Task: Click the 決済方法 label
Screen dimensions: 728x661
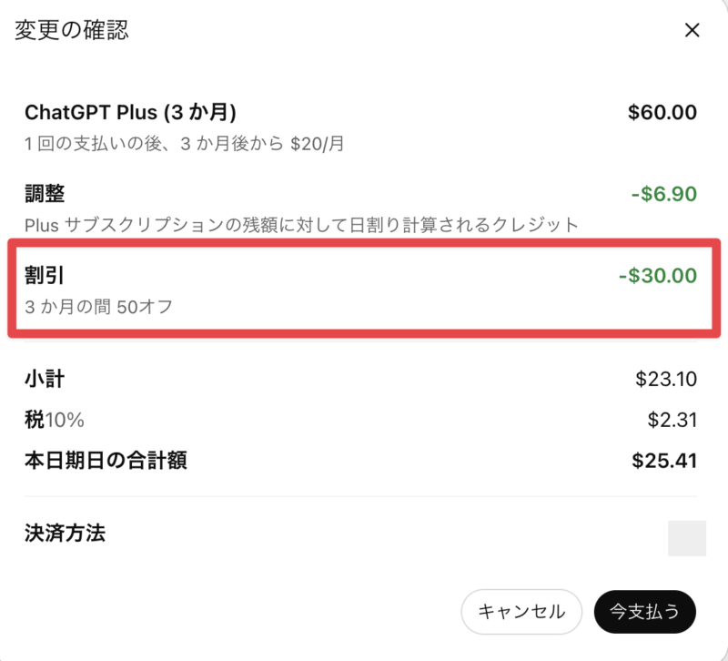Action: [65, 534]
